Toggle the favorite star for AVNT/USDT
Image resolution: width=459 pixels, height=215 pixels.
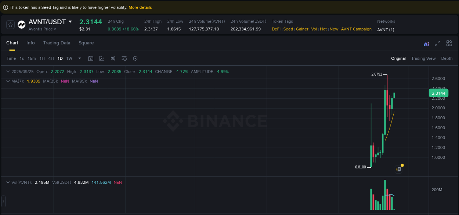(x=10, y=25)
